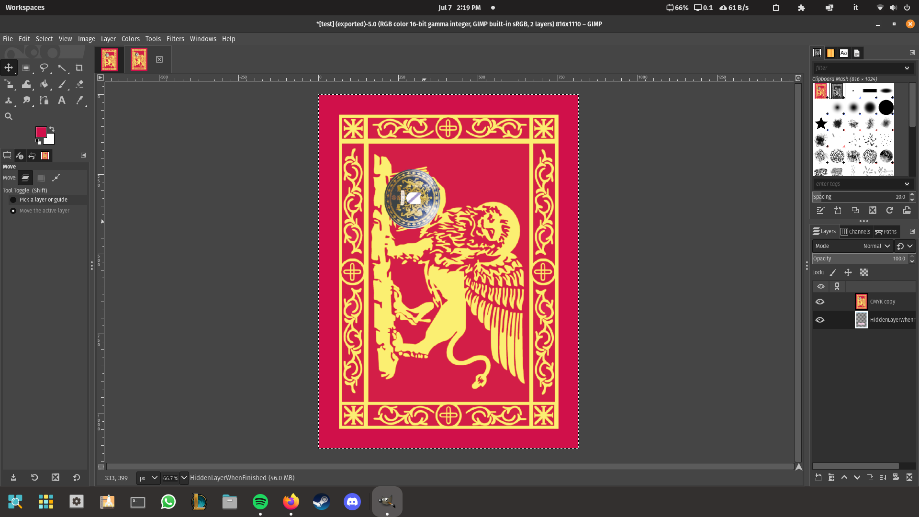The image size is (919, 517).
Task: Open the px unit selector
Action: [x=148, y=478]
